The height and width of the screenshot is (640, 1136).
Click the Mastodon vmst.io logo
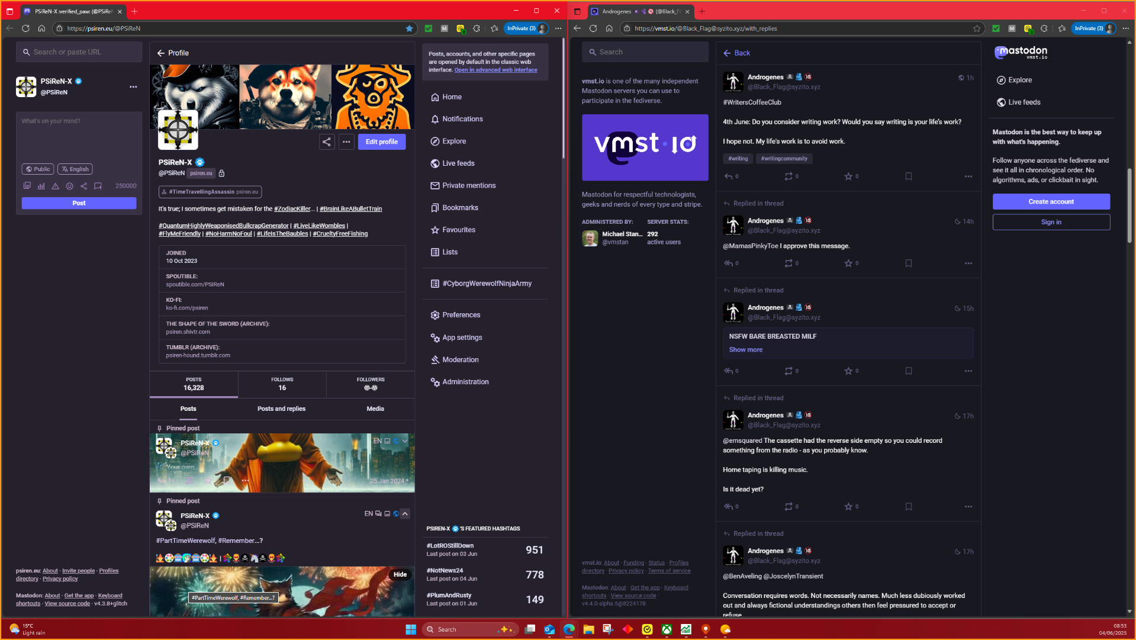click(x=1021, y=52)
